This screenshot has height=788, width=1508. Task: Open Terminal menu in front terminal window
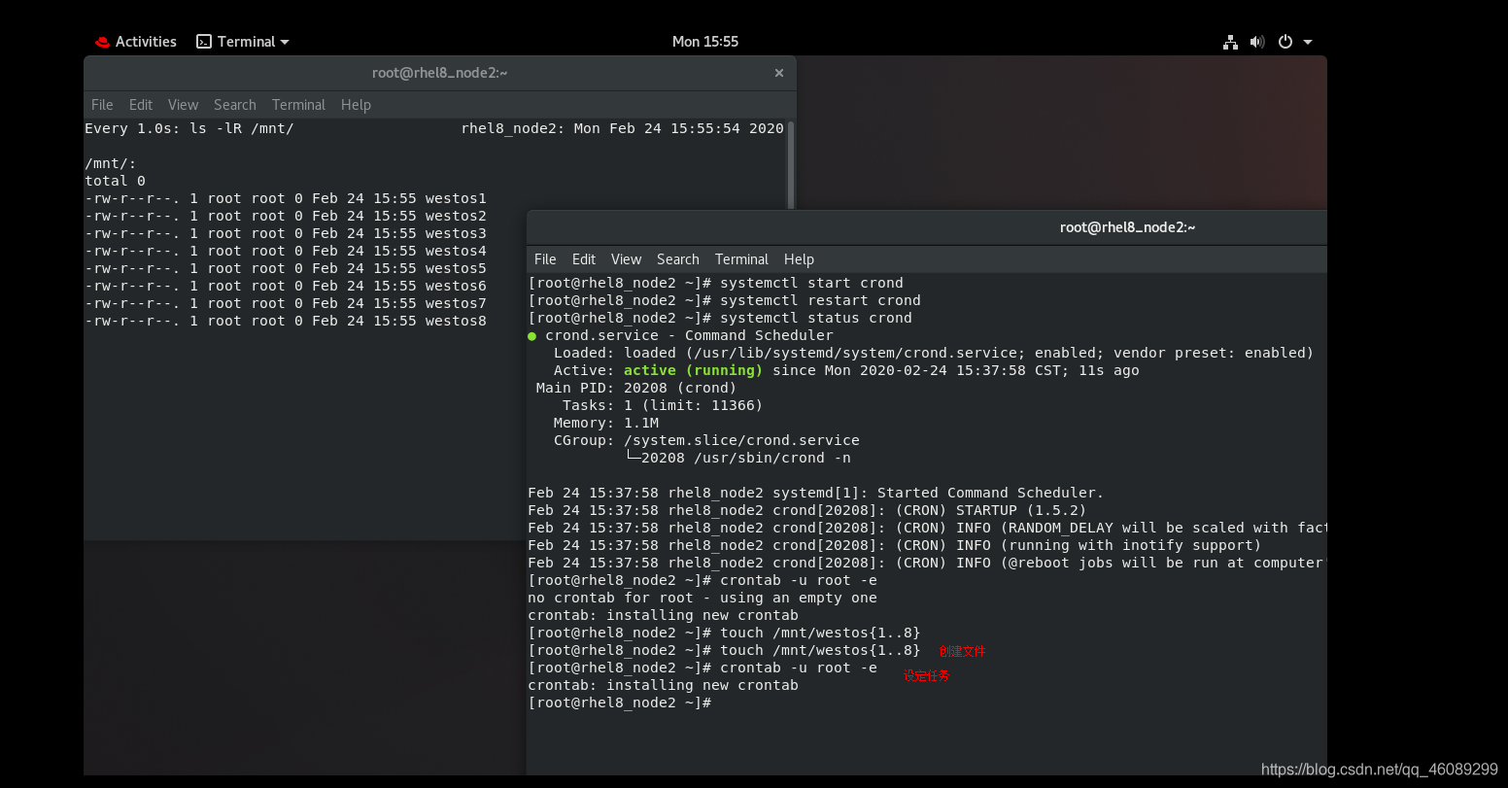tap(741, 259)
